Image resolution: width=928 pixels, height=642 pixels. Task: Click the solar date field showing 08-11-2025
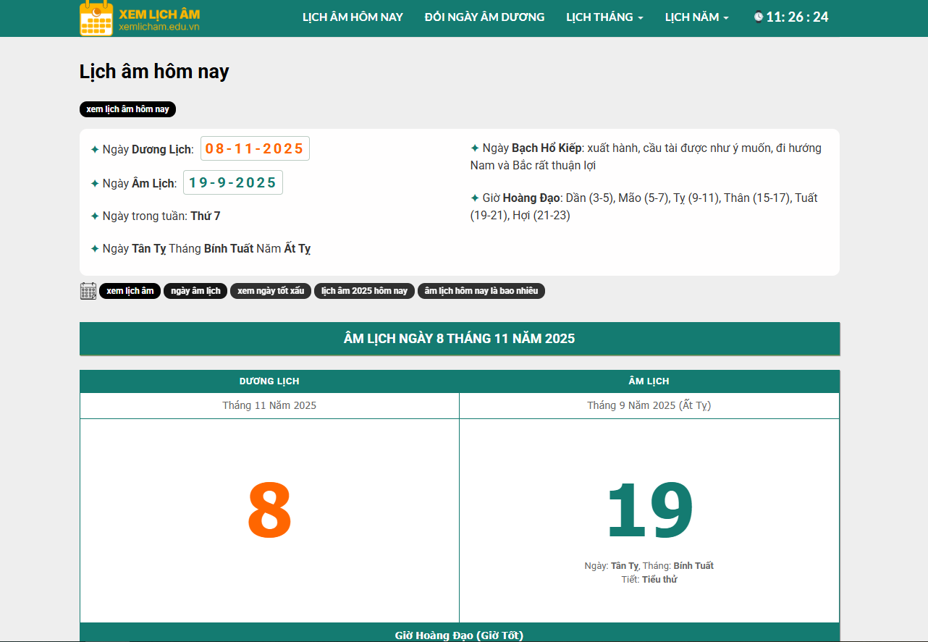point(255,148)
